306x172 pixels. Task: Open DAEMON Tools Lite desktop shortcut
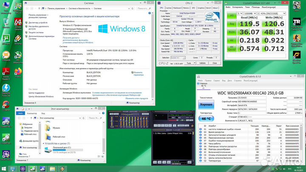tap(6, 90)
